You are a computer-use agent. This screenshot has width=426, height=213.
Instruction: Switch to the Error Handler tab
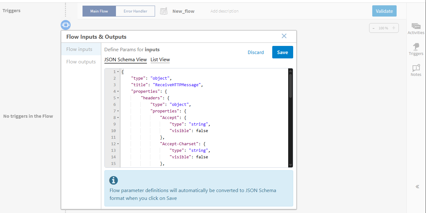tap(135, 11)
